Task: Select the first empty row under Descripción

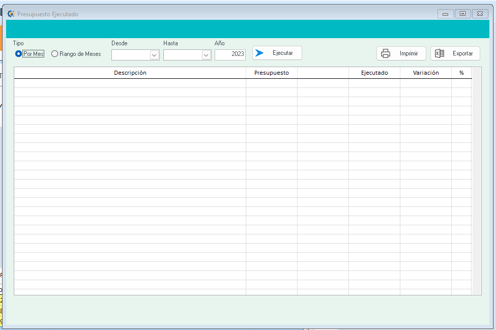Action: (x=130, y=83)
